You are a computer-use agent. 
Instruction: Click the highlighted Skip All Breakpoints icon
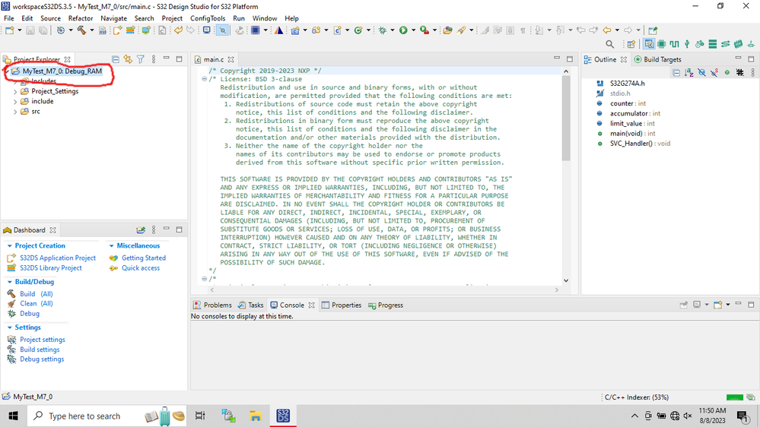(222, 30)
